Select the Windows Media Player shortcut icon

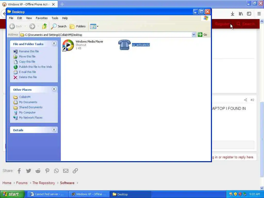coord(68,45)
